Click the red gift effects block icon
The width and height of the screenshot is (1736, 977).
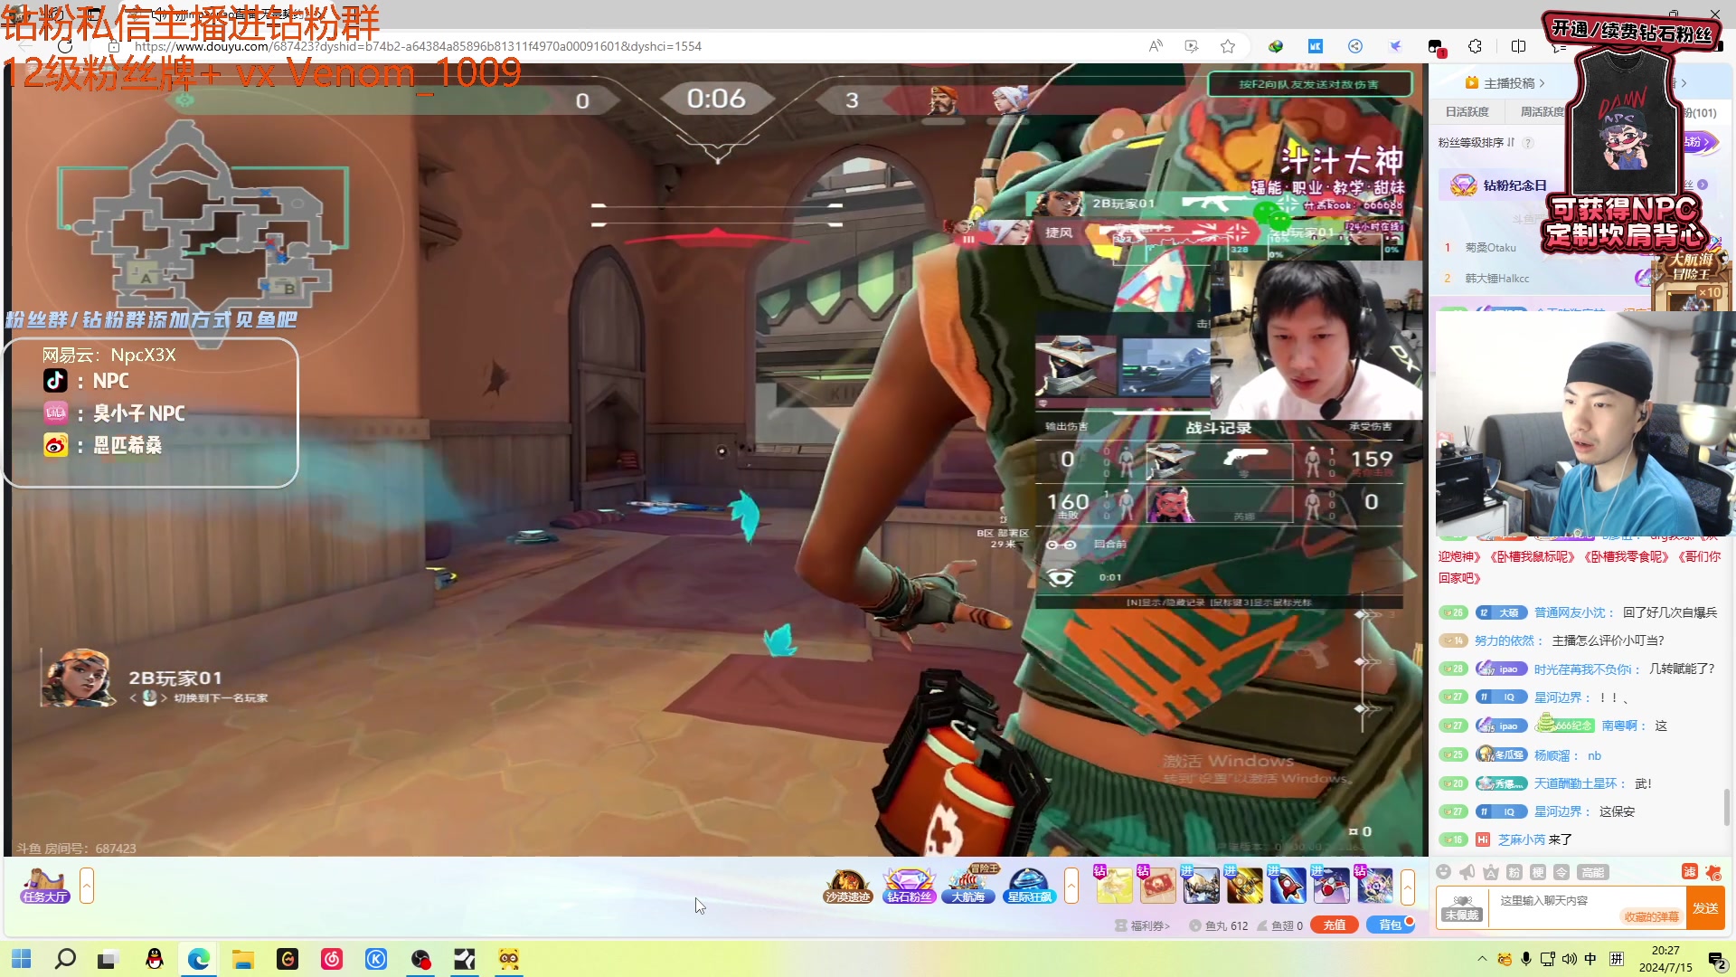1713,871
